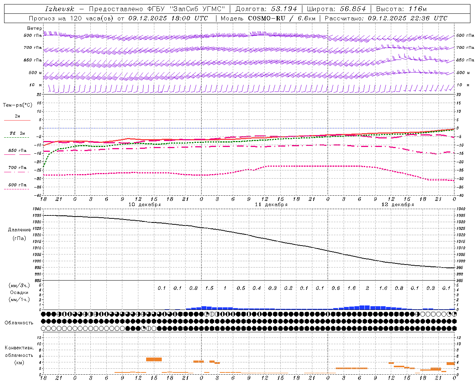Click the 'Td 2м' dew point legend entry
476x381 pixels.
[x=17, y=133]
